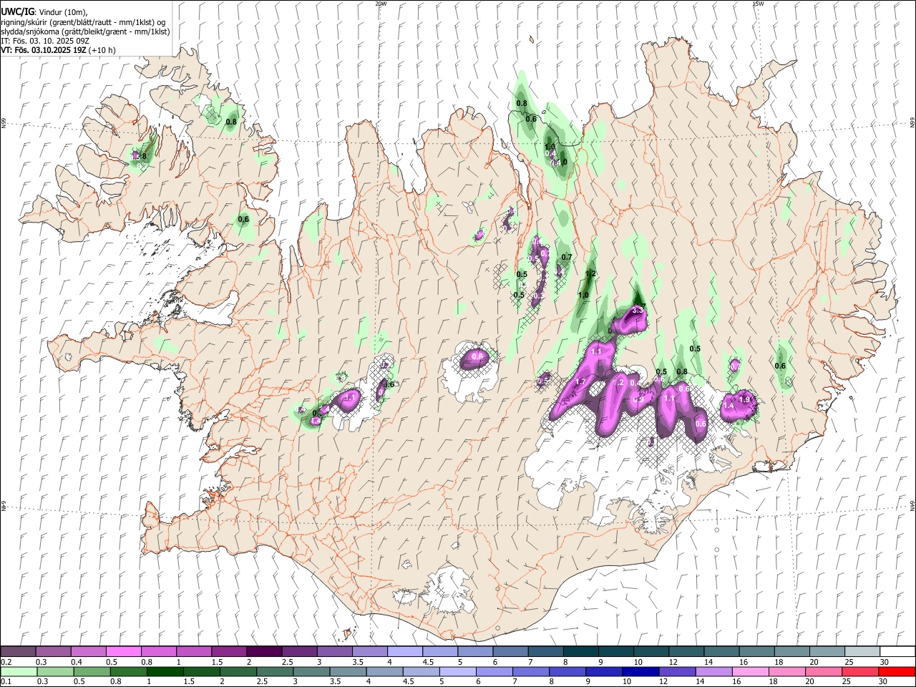Click the '0.2' label under the snow legend
Image resolution: width=916 pixels, height=687 pixels.
(x=6, y=662)
